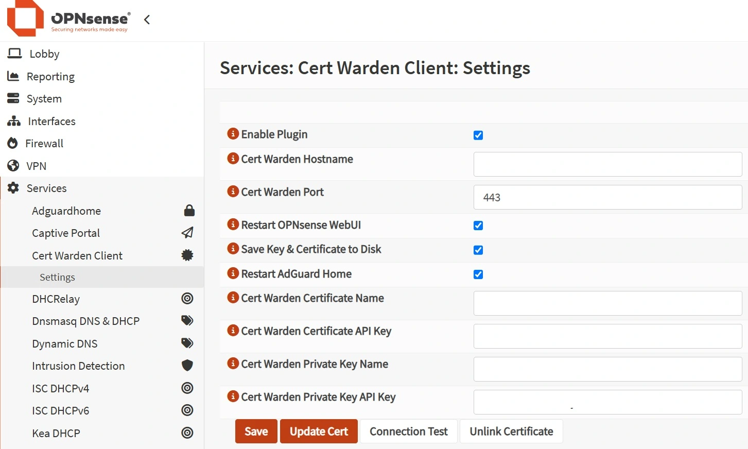Run the Connection Test
The image size is (748, 449).
[x=408, y=431]
